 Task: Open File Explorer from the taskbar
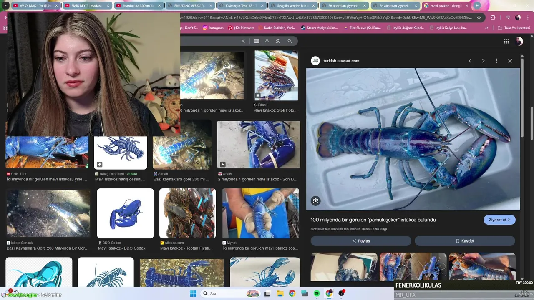(x=280, y=293)
